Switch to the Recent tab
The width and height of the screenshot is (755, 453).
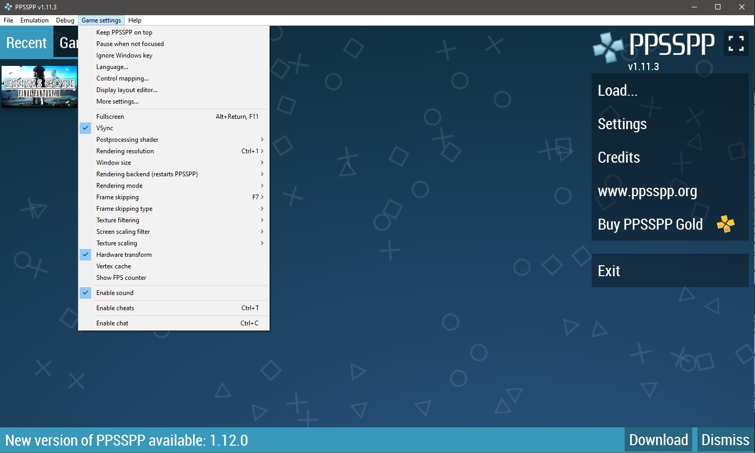click(x=26, y=43)
